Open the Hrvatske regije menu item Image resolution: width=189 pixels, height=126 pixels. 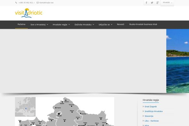[60, 25]
